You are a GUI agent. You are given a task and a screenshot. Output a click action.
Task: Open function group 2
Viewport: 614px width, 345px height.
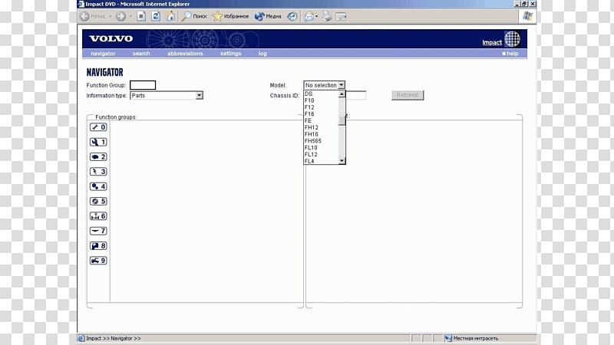point(98,157)
